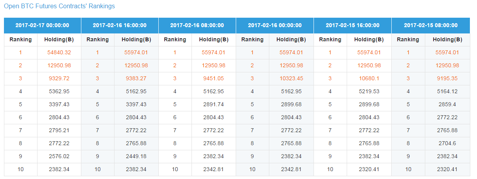Click 2382.34 in rank 10 under 2017-02-17 00:00:00
Screen dimensions: 477x179
pos(59,170)
